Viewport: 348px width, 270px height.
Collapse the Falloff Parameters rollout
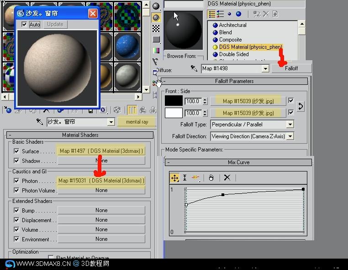234,81
